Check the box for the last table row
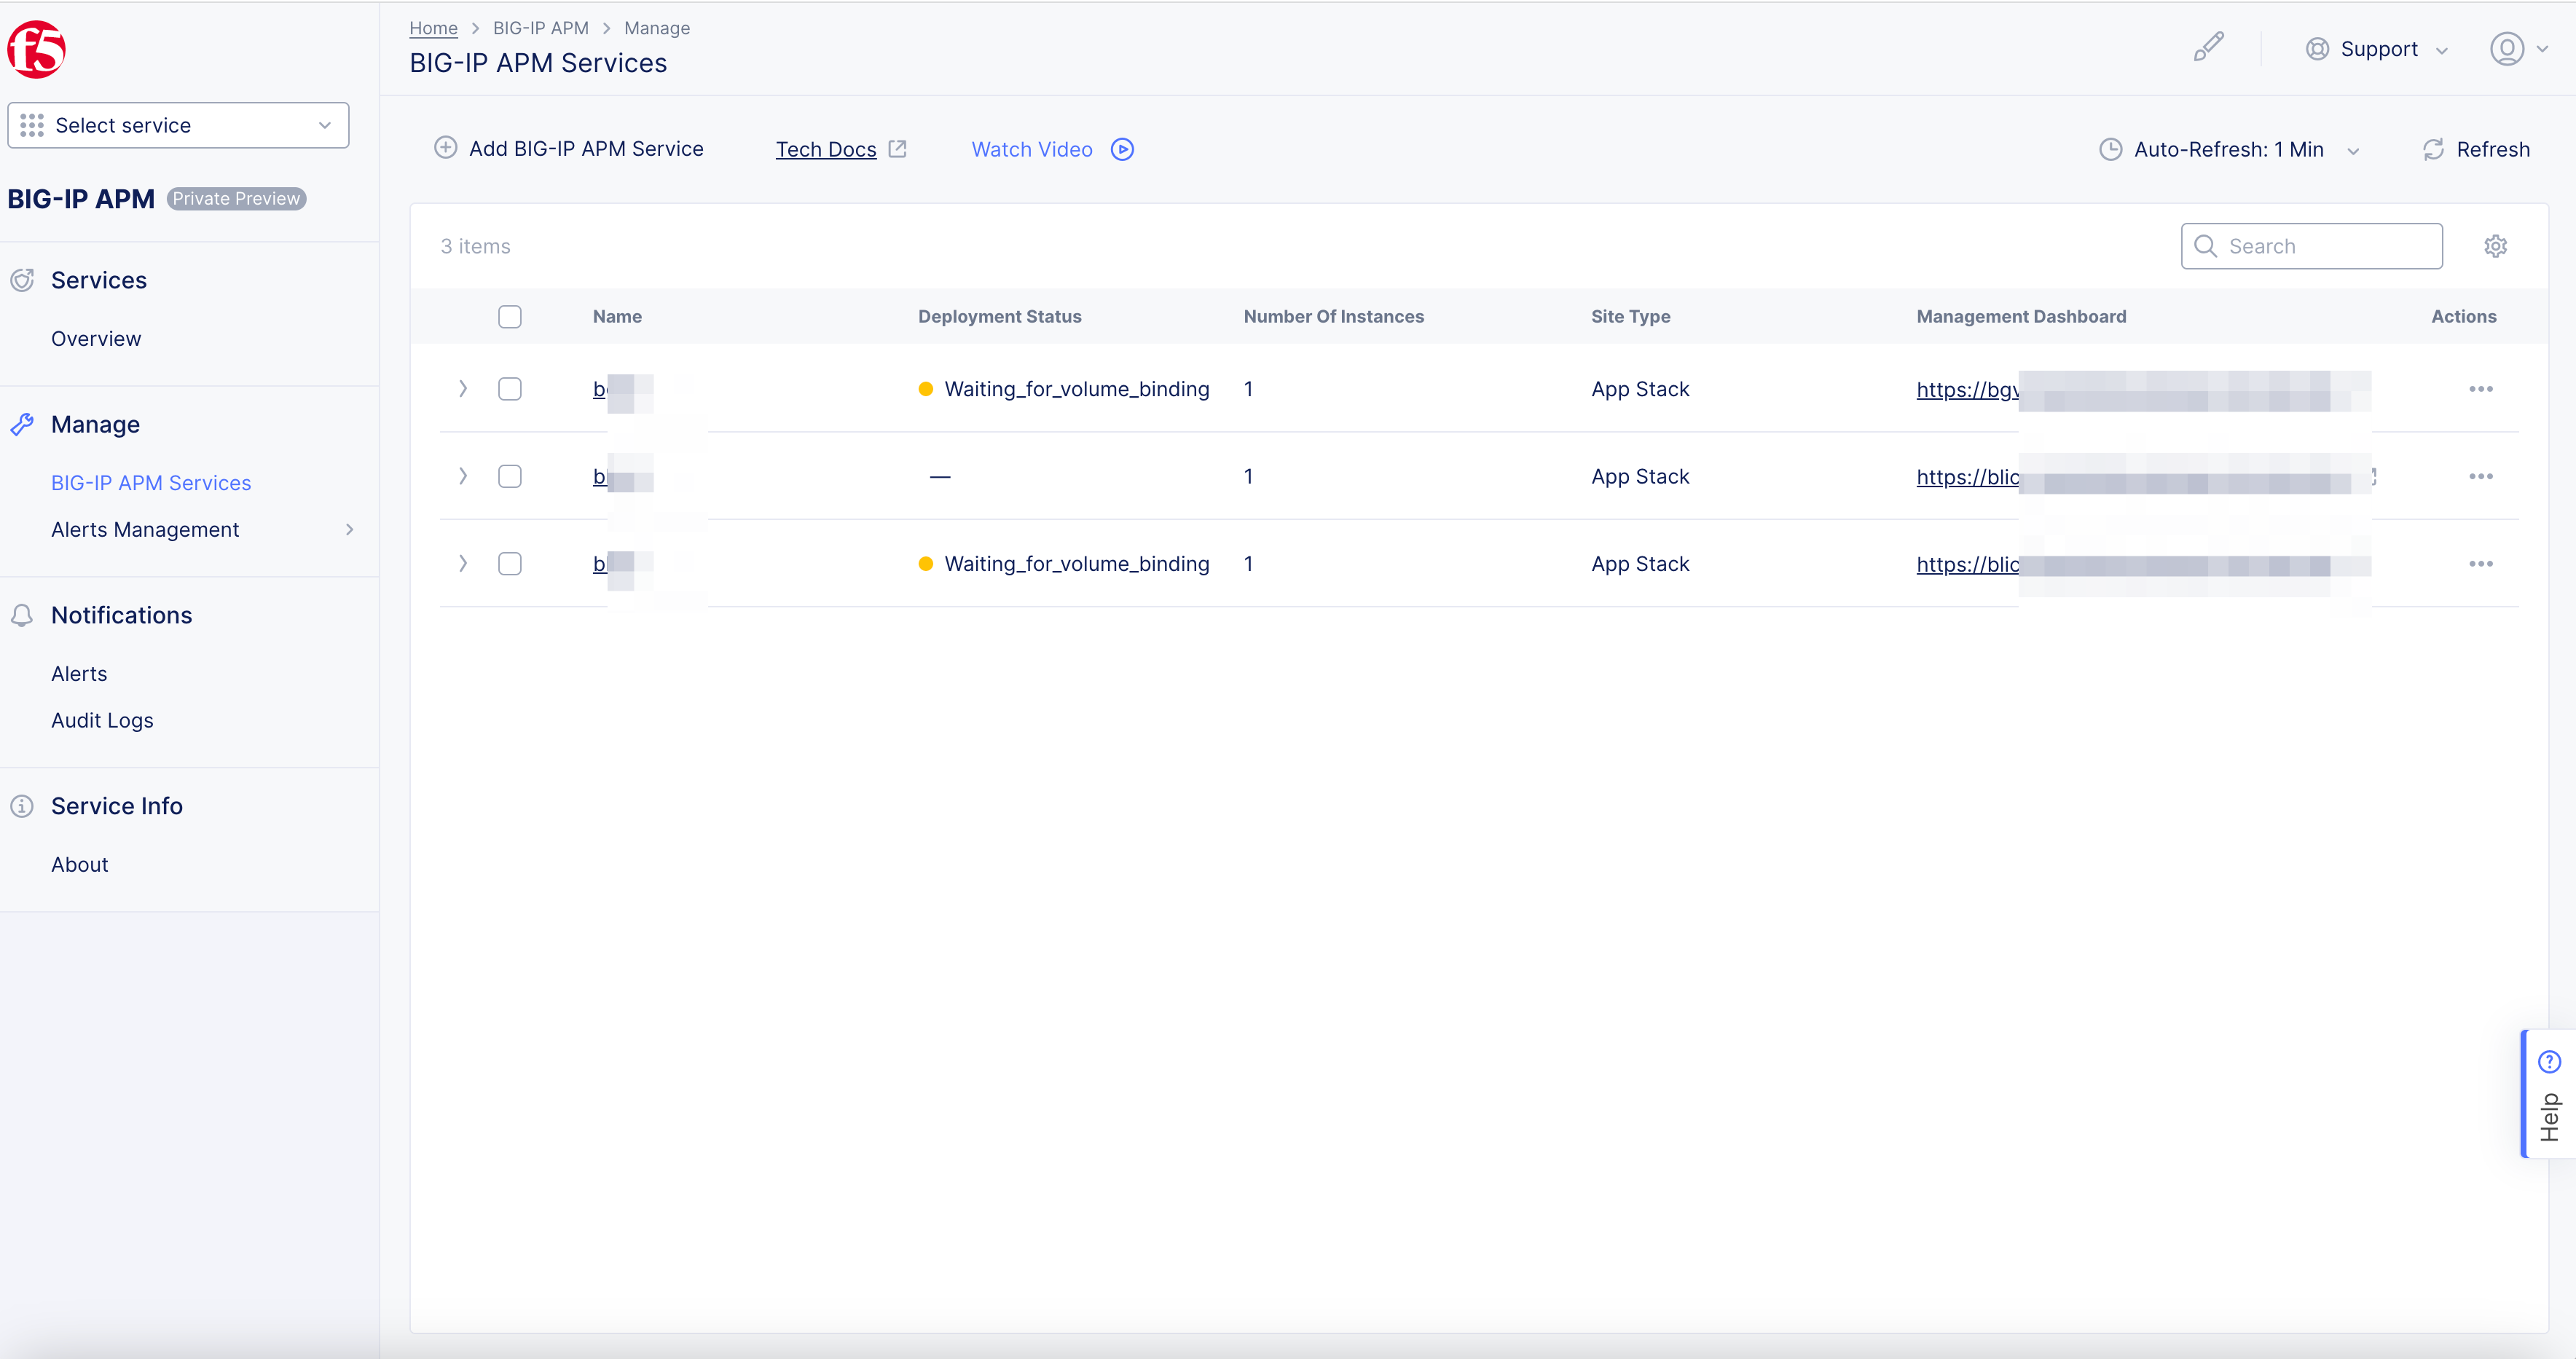Image resolution: width=2576 pixels, height=1359 pixels. point(510,564)
